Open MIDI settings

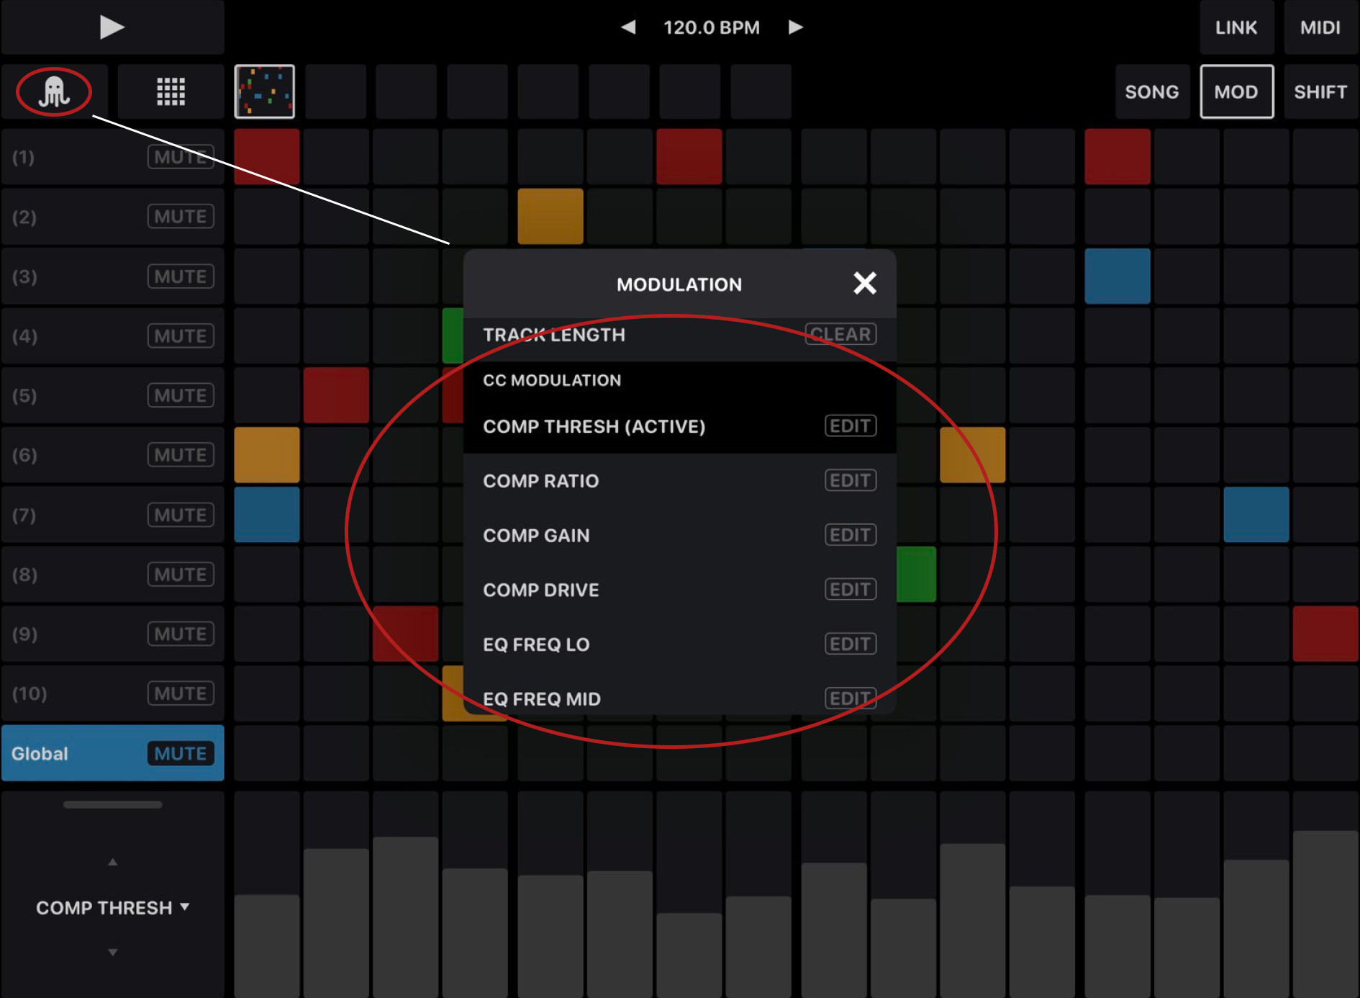1321,27
